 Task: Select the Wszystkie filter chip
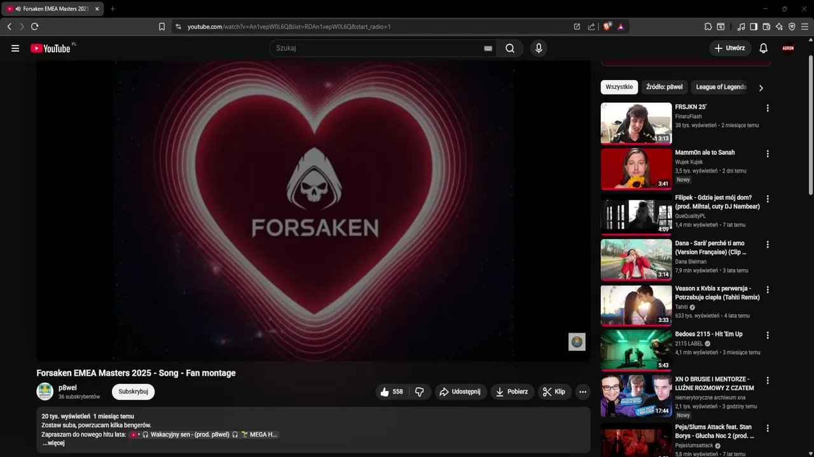[x=619, y=87]
